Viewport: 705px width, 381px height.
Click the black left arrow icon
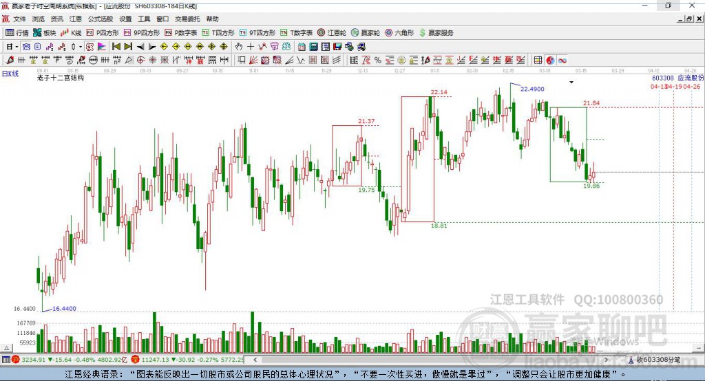(140, 47)
